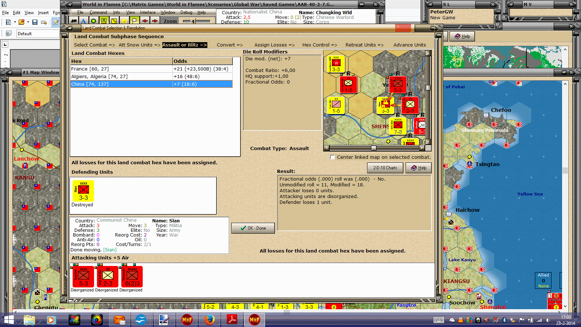Image resolution: width=581 pixels, height=327 pixels.
Task: Click the Allied 0 None status box
Action: 543,280
